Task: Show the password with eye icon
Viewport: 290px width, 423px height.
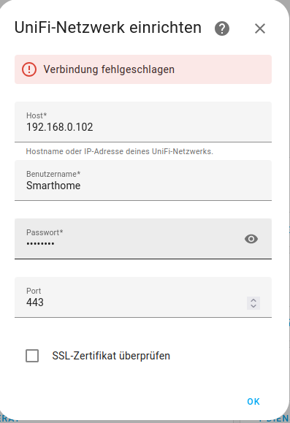Action: [x=251, y=239]
